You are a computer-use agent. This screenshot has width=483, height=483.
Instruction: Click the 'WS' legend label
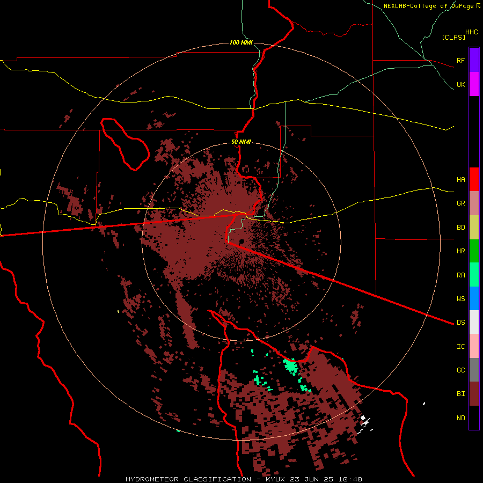(460, 299)
